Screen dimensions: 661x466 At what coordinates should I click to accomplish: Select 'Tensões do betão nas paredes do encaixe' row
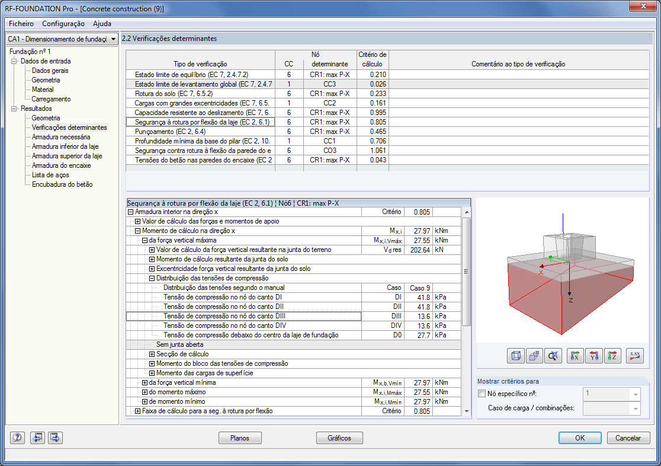(387, 160)
